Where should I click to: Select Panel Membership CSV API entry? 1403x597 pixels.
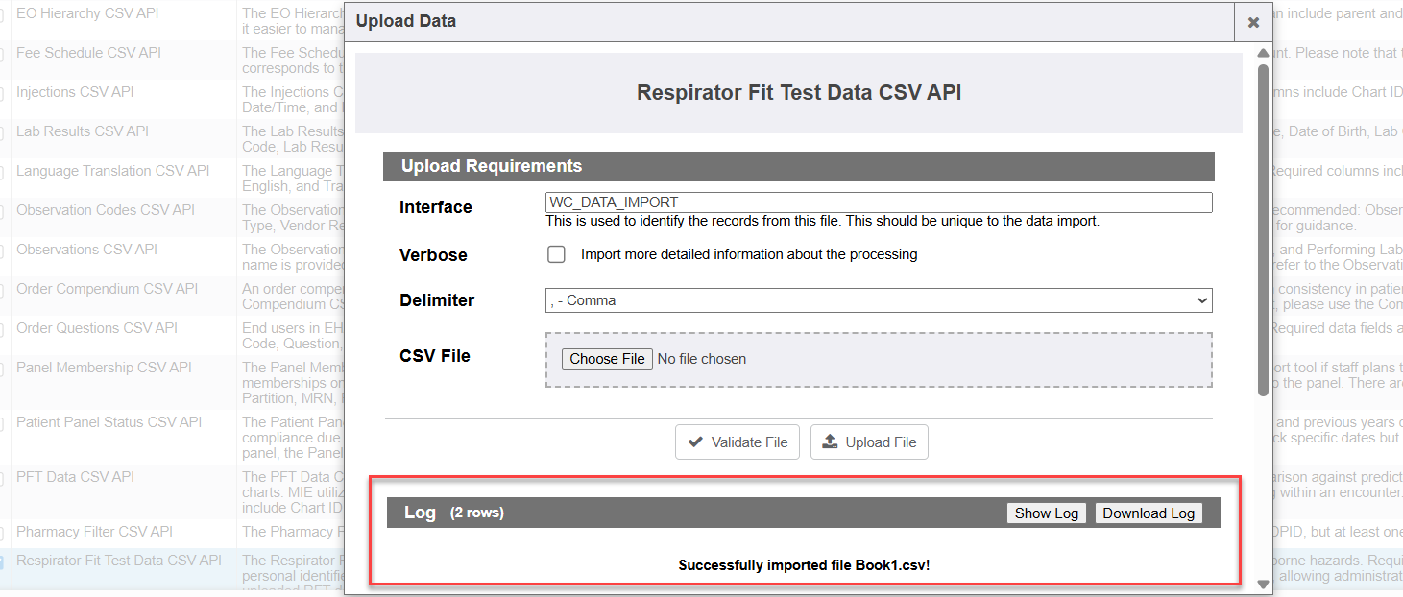point(104,368)
